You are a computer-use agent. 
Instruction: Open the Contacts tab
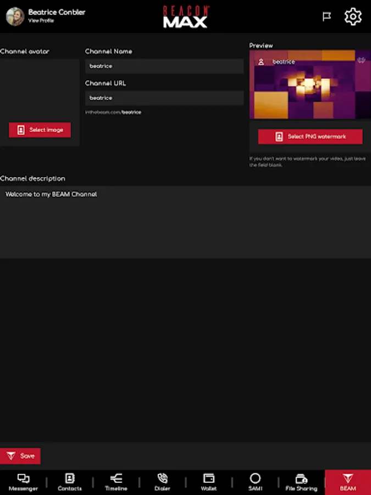point(69,482)
